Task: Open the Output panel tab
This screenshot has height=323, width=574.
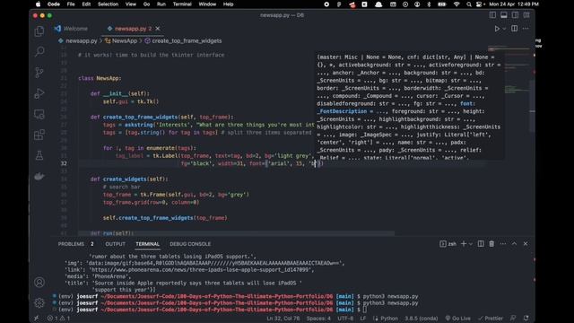Action: pyautogui.click(x=116, y=244)
